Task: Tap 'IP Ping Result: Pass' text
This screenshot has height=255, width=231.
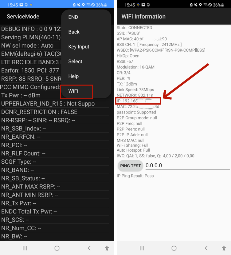Action: click(135, 176)
